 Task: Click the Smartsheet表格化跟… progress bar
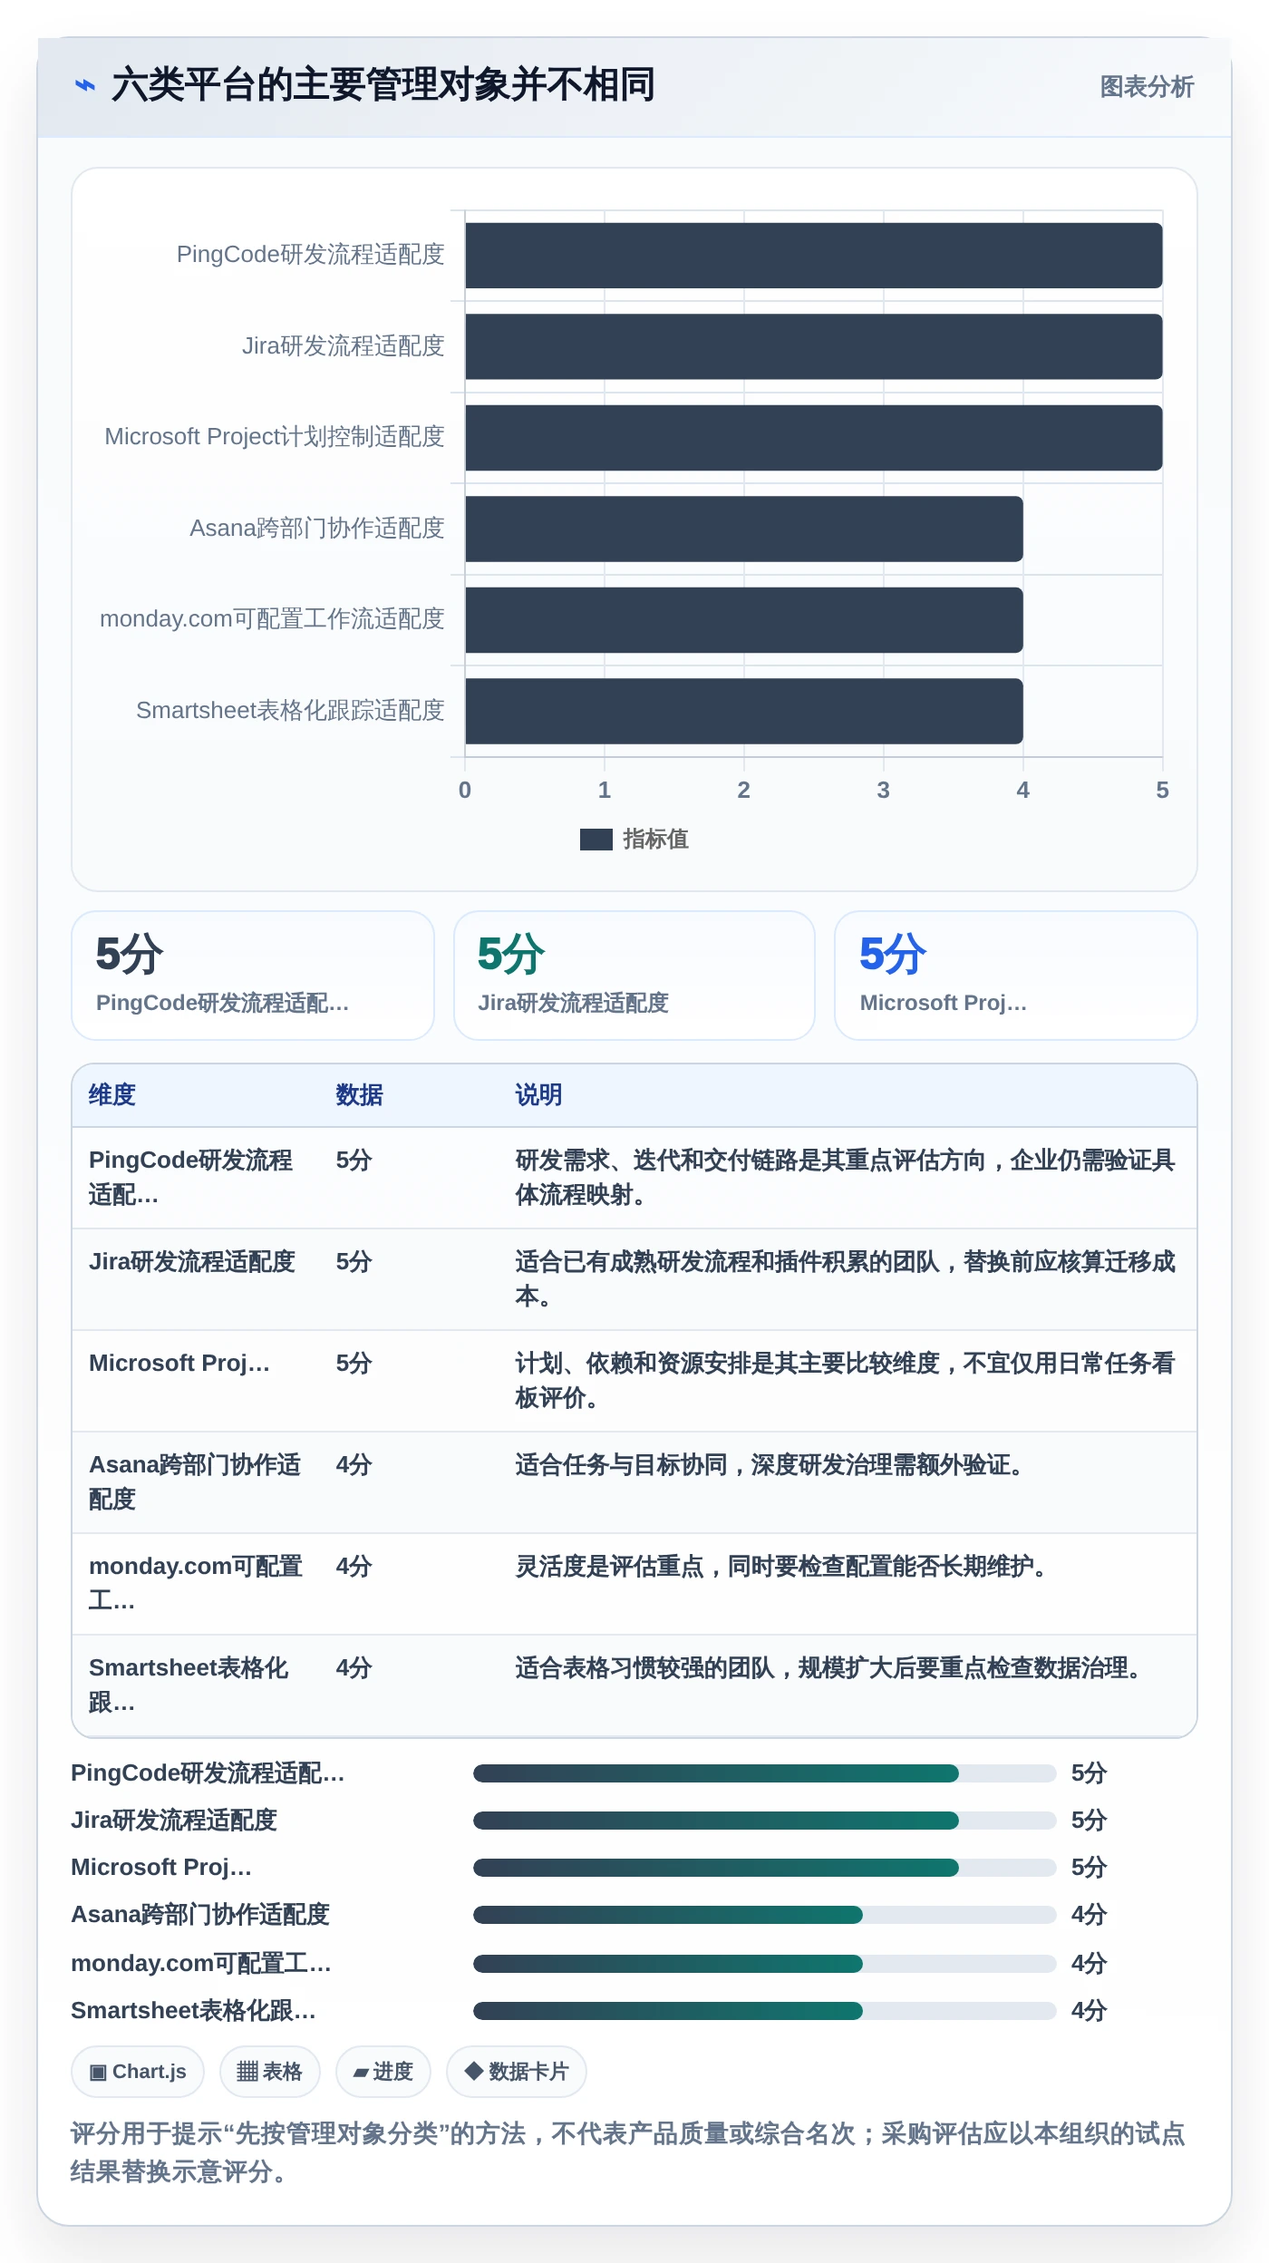pos(764,2011)
